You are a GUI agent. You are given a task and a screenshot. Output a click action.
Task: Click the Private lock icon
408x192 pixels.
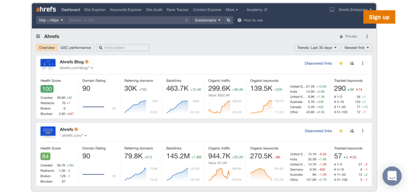[x=341, y=36]
